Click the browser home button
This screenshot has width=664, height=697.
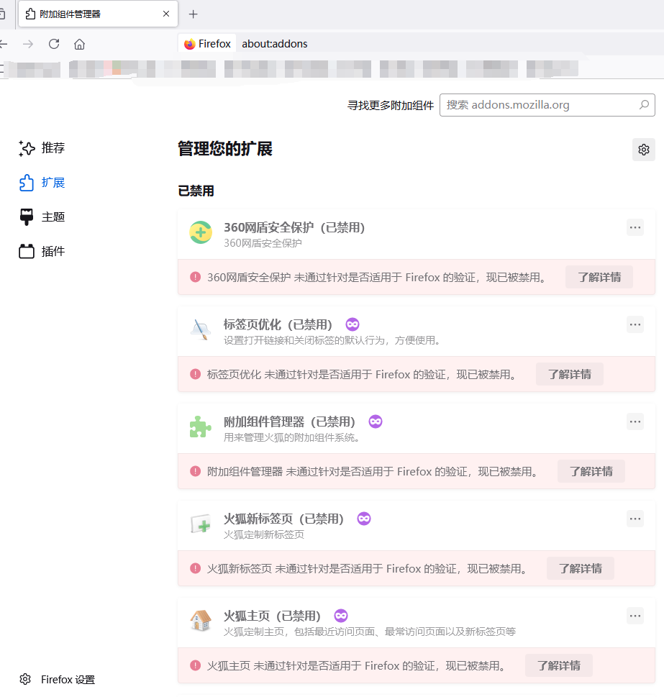pyautogui.click(x=79, y=43)
